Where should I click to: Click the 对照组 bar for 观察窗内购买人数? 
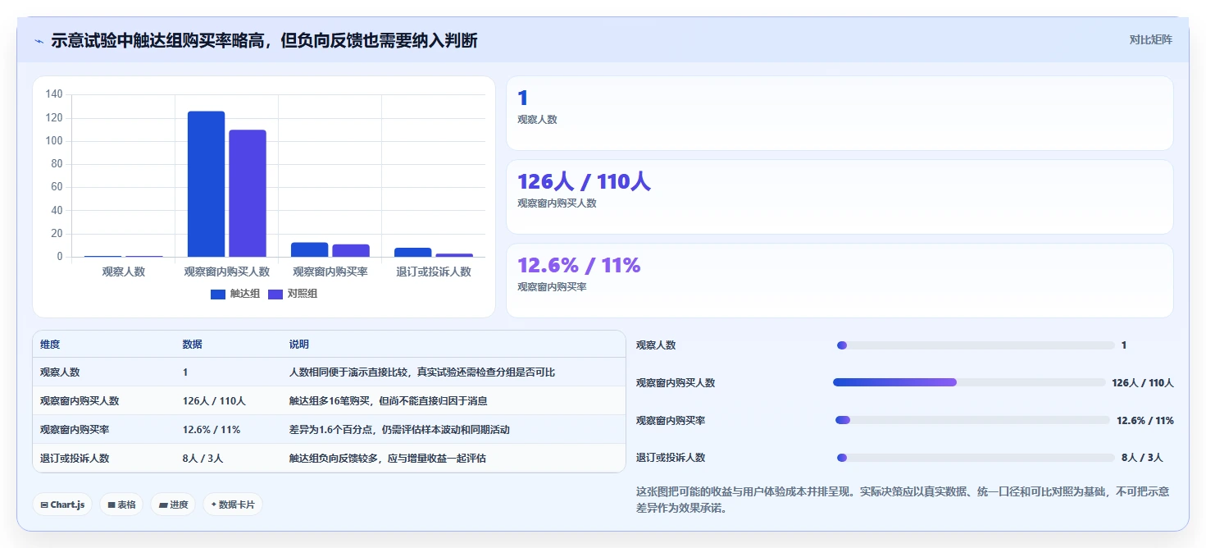[248, 194]
